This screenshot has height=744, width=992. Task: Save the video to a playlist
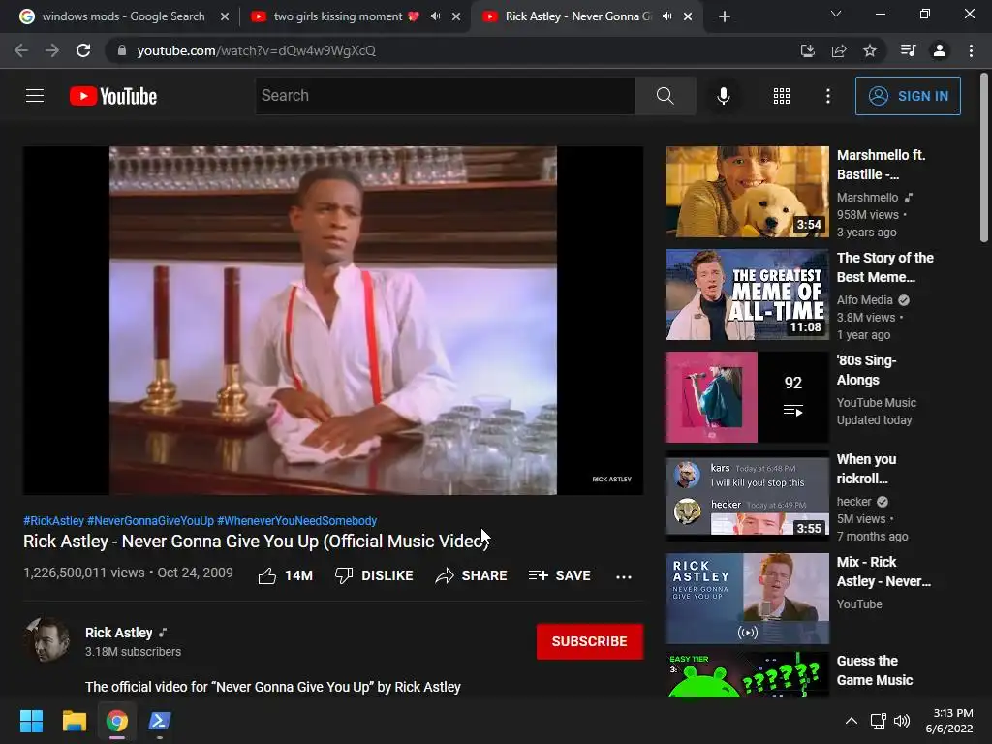pos(559,575)
